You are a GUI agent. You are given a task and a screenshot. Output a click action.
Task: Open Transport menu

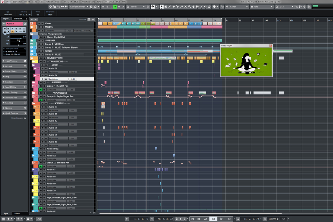point(68,2)
